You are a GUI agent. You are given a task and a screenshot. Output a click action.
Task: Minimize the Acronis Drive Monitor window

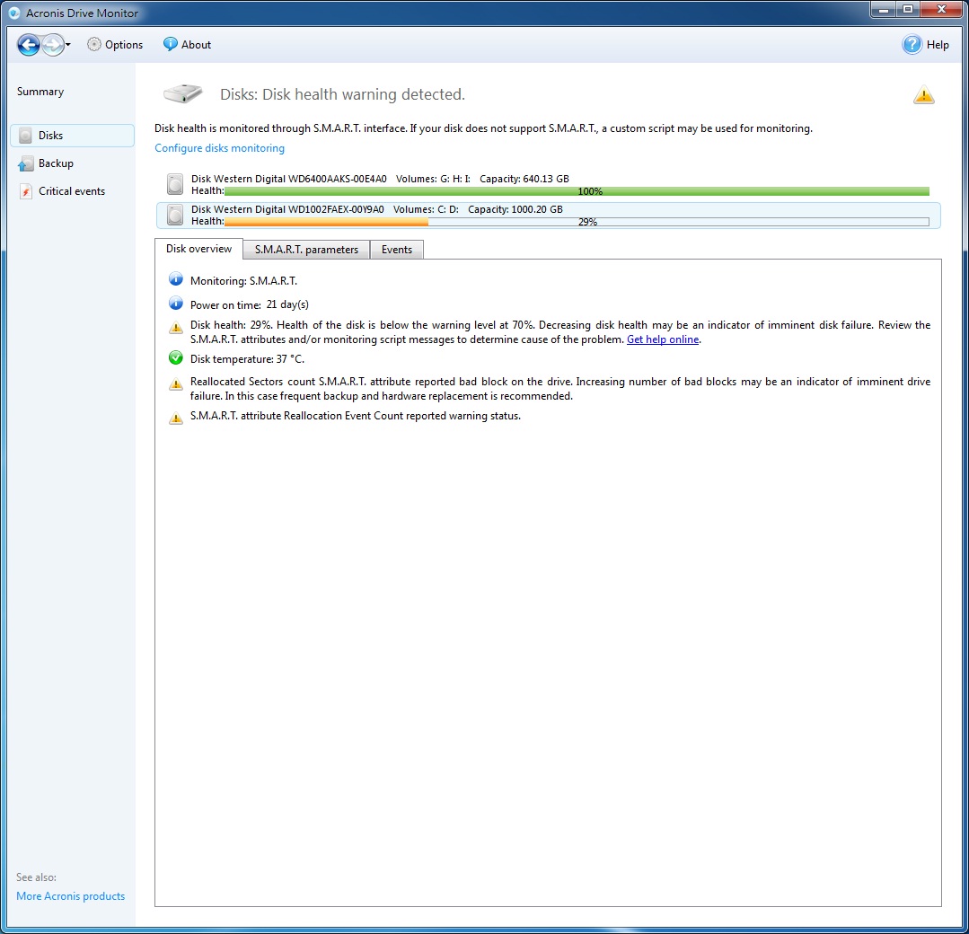pyautogui.click(x=884, y=9)
